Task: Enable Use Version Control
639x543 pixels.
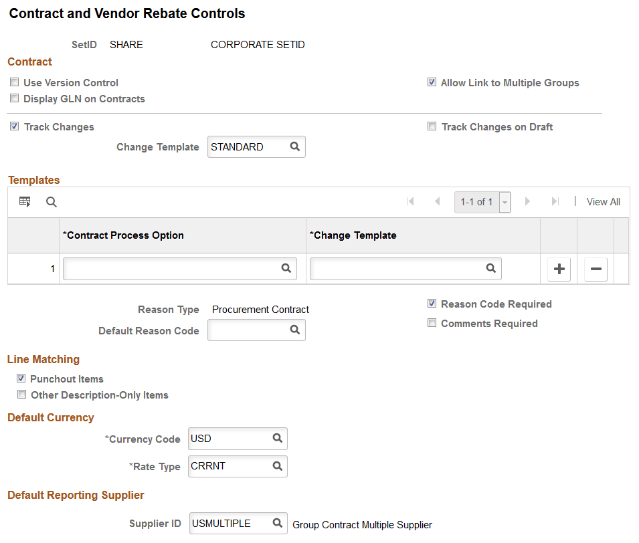Action: click(x=14, y=82)
